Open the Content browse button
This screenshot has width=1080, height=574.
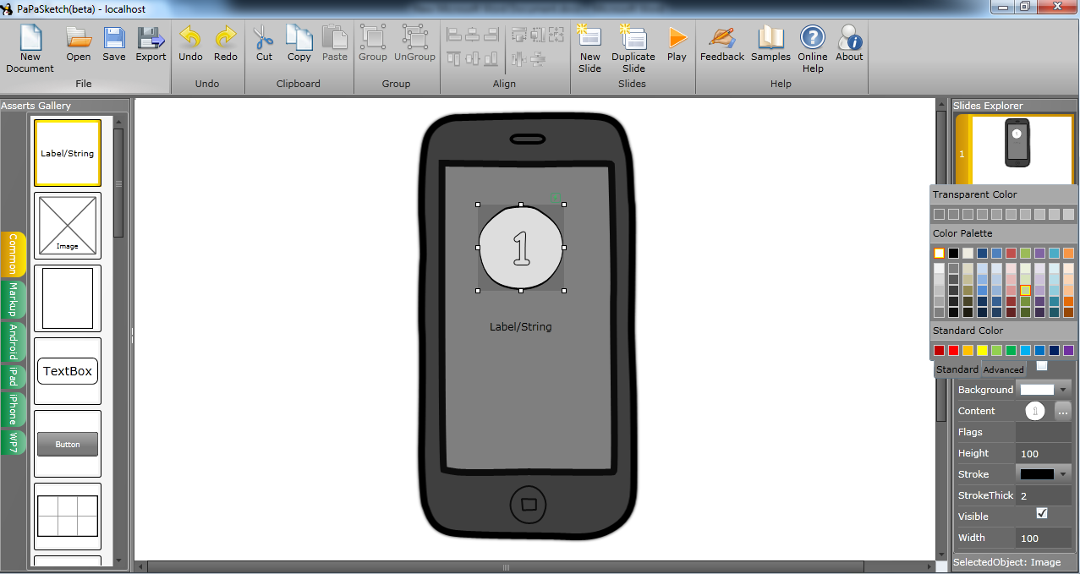pyautogui.click(x=1063, y=411)
